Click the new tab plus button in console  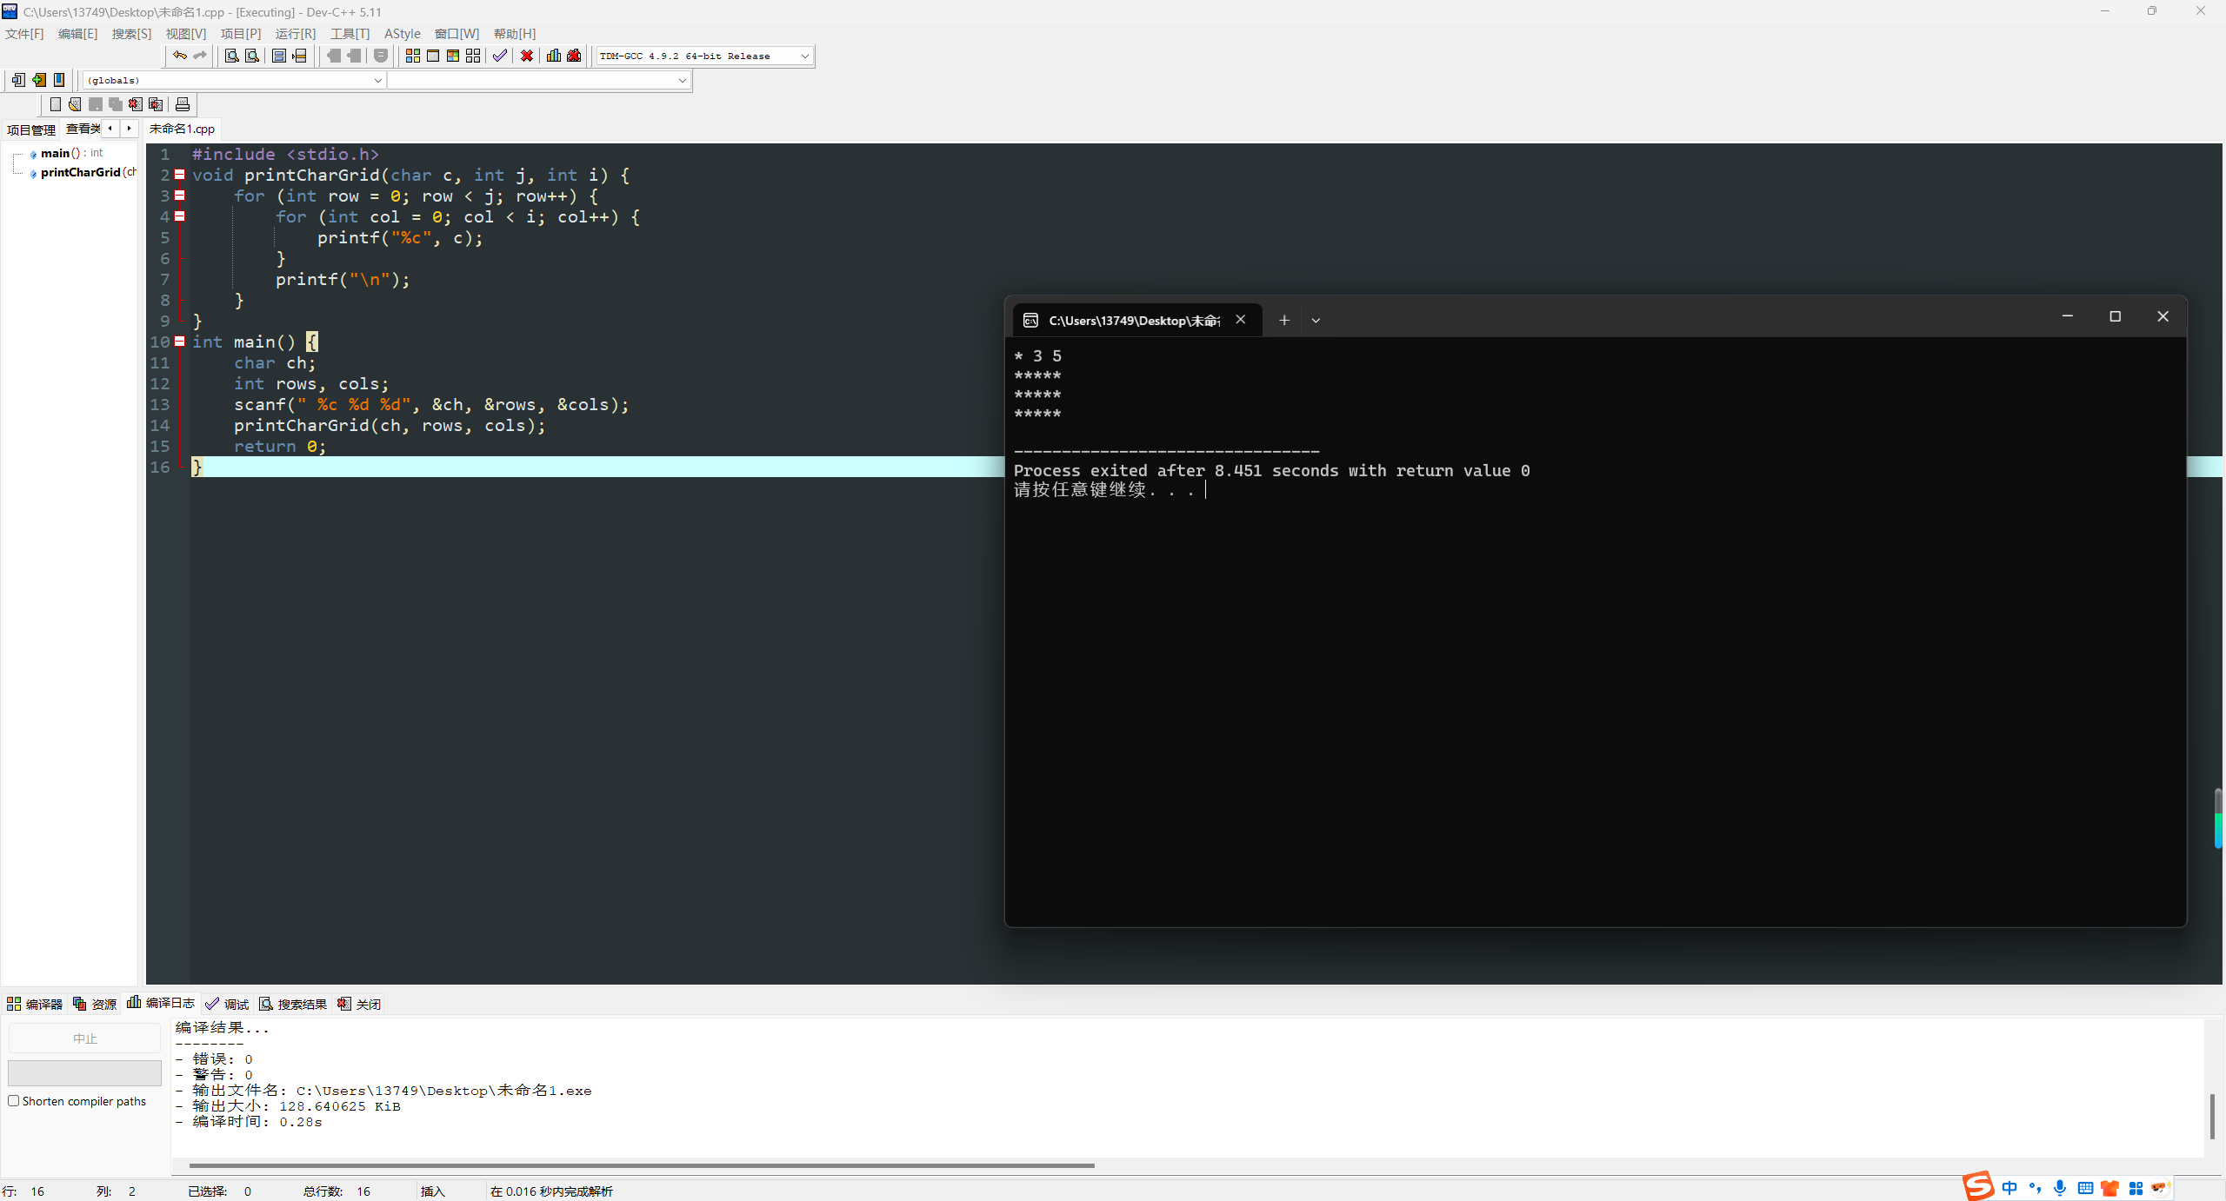(1283, 321)
